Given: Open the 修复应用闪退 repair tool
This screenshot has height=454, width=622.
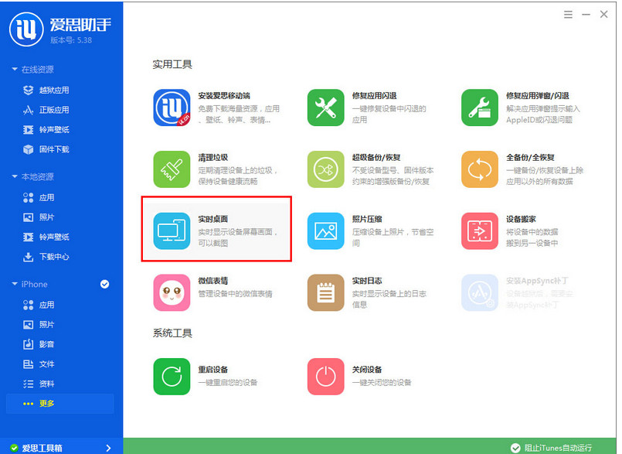Looking at the screenshot, I should [363, 101].
